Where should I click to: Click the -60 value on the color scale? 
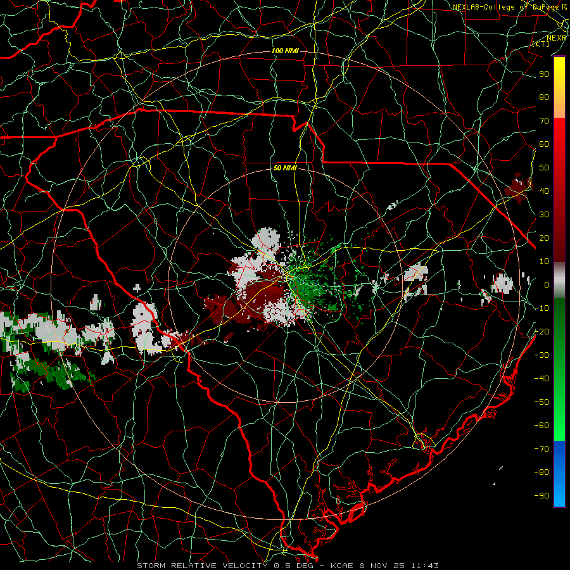541,426
